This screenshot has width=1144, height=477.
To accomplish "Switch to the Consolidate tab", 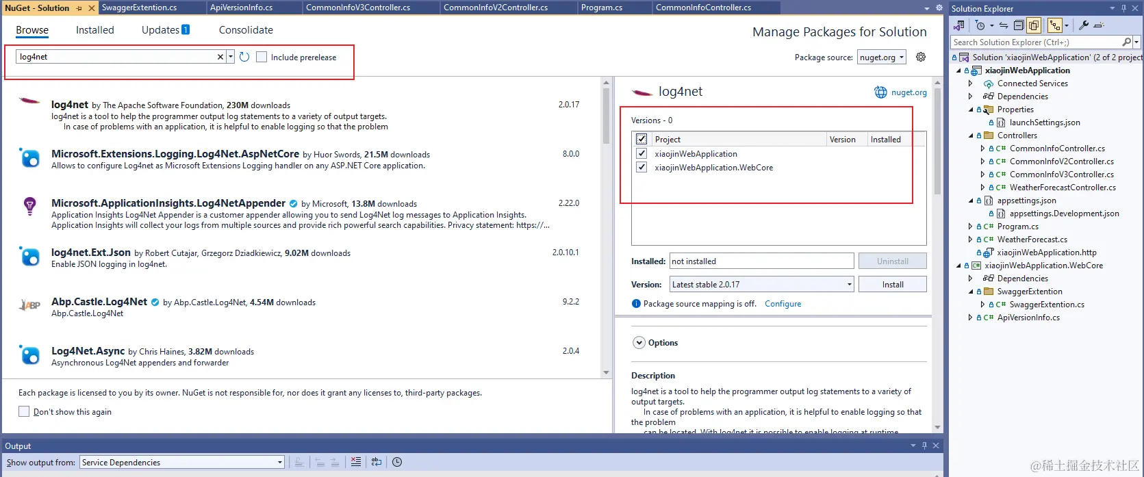I will pos(246,30).
